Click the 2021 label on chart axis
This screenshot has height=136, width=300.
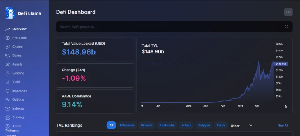[240, 106]
